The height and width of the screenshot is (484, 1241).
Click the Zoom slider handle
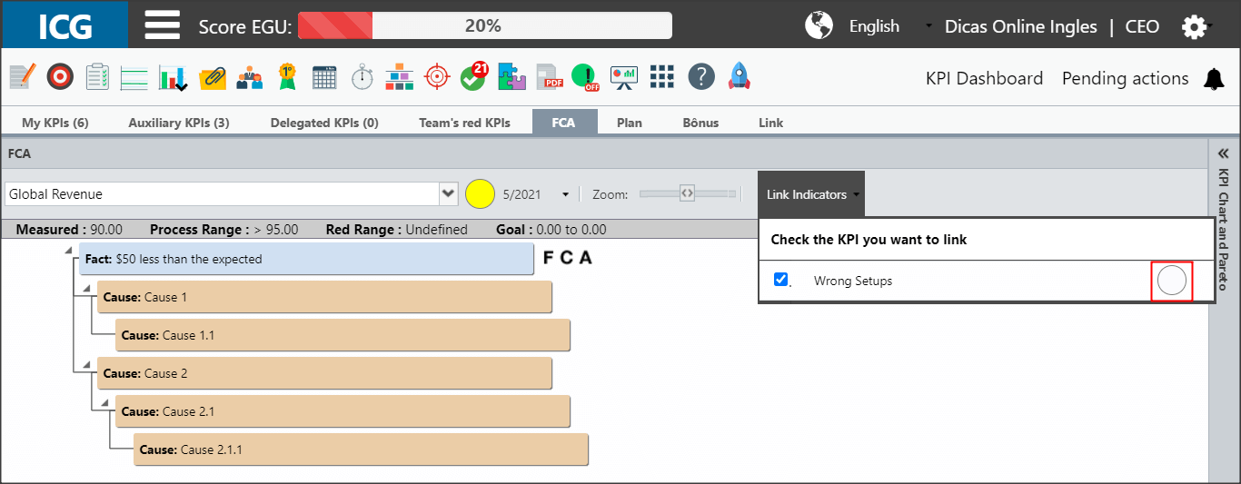coord(688,193)
